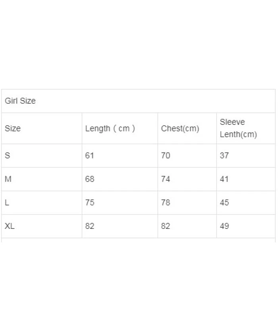Click the length value 61
Image resolution: width=278 pixels, height=327 pixels.
click(90, 155)
